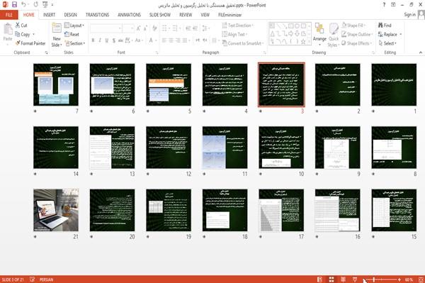425x283 pixels.
Task: Switch to Normal view in status bar
Action: (320, 279)
